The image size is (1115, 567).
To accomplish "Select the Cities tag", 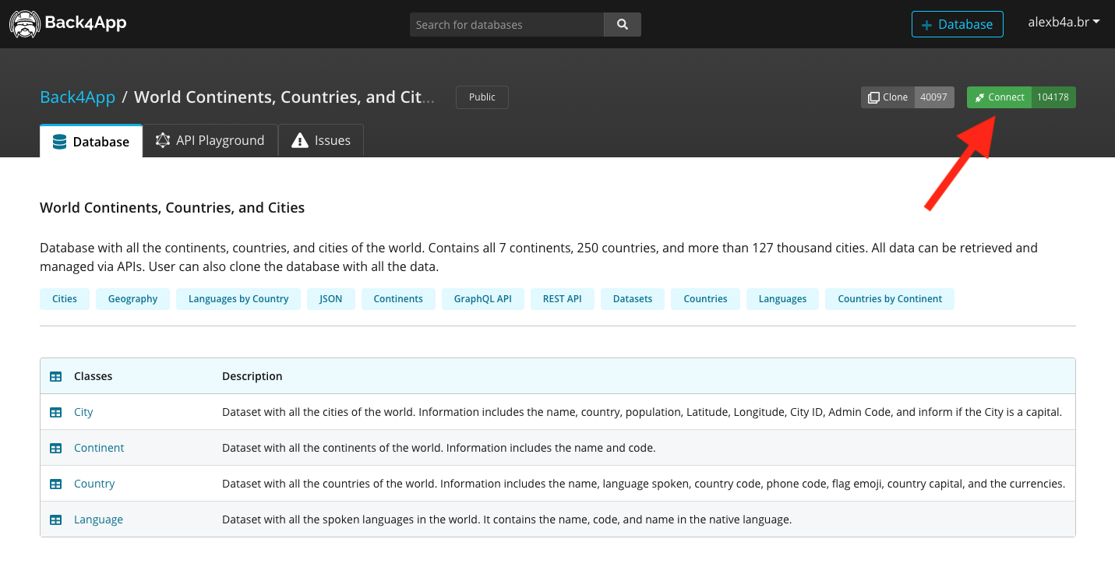I will [65, 299].
